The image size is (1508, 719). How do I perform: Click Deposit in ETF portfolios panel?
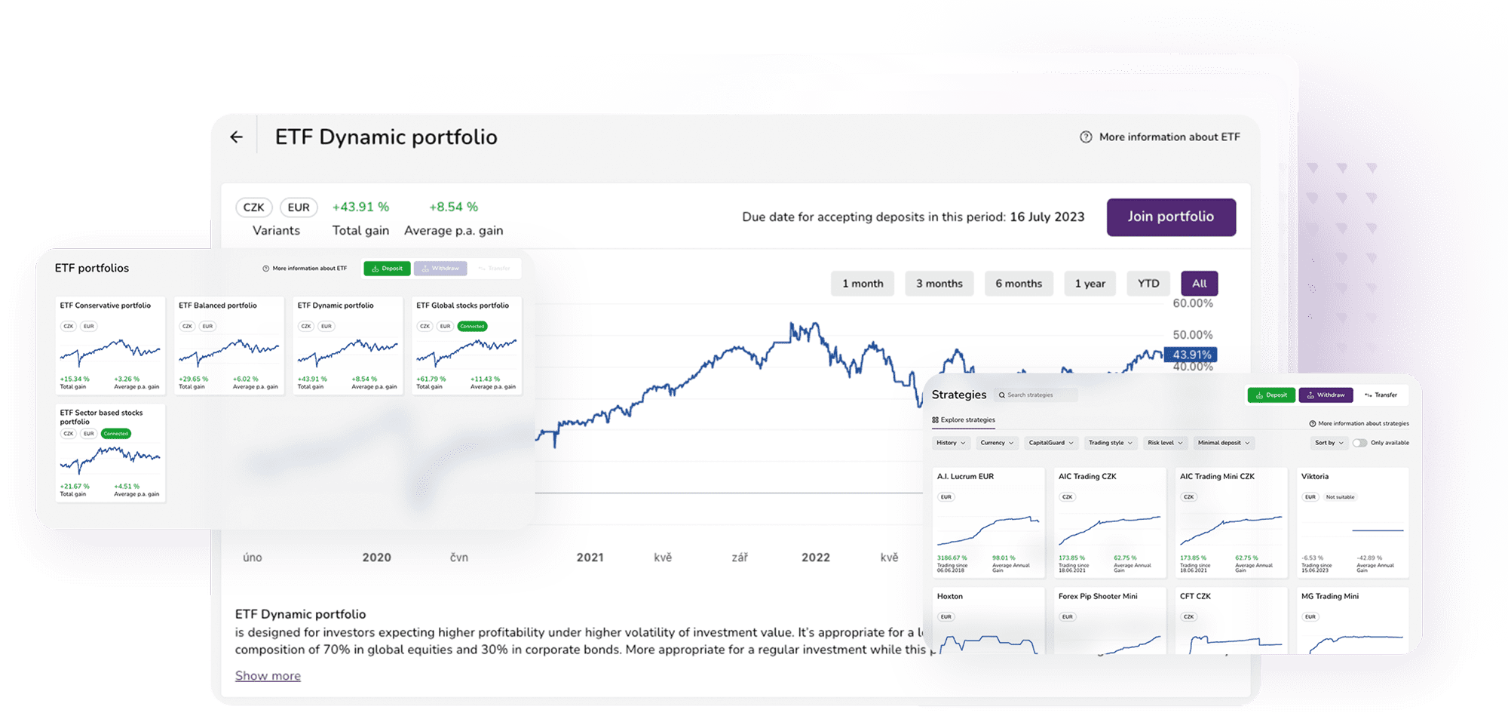pyautogui.click(x=387, y=269)
